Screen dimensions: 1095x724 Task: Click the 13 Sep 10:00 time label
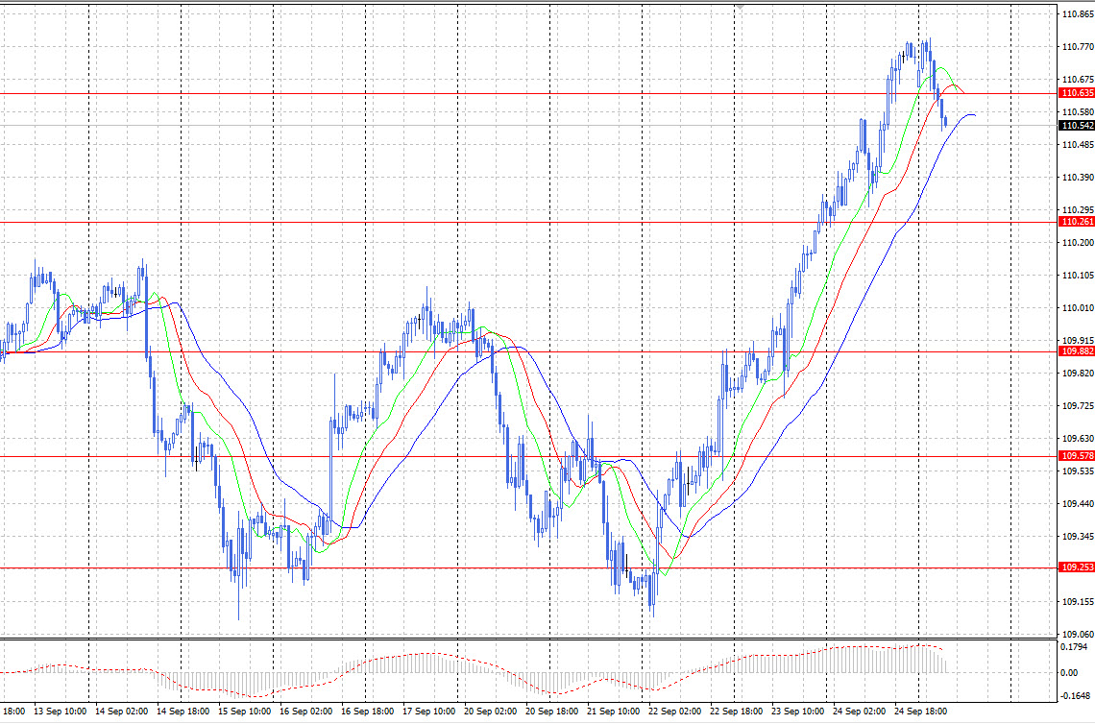pos(61,711)
